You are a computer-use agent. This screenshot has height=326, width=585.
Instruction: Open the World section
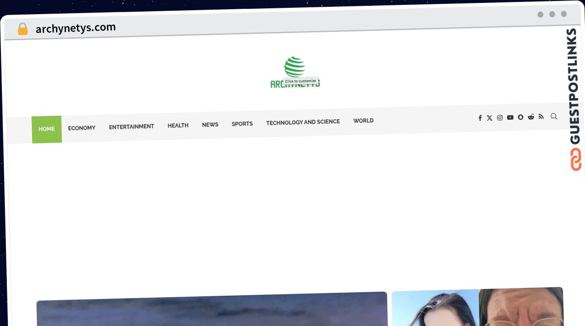[364, 121]
